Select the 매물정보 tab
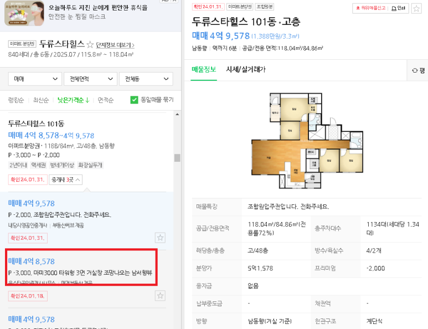 [x=204, y=70]
